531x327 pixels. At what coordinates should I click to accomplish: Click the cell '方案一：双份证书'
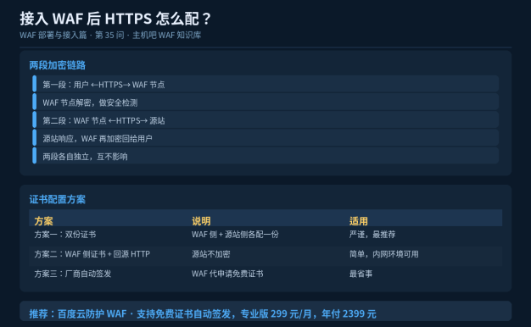65,235
